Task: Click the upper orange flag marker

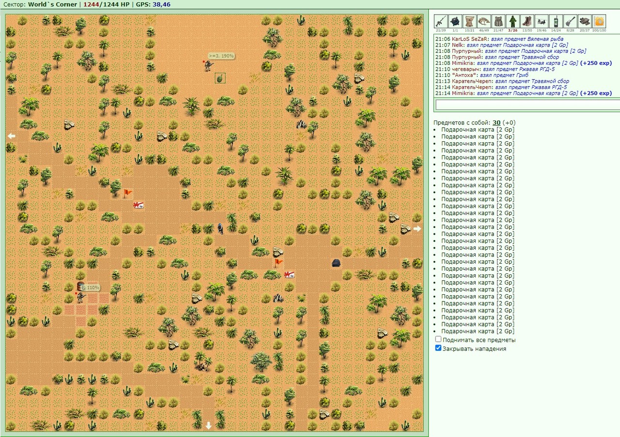Action: point(127,194)
